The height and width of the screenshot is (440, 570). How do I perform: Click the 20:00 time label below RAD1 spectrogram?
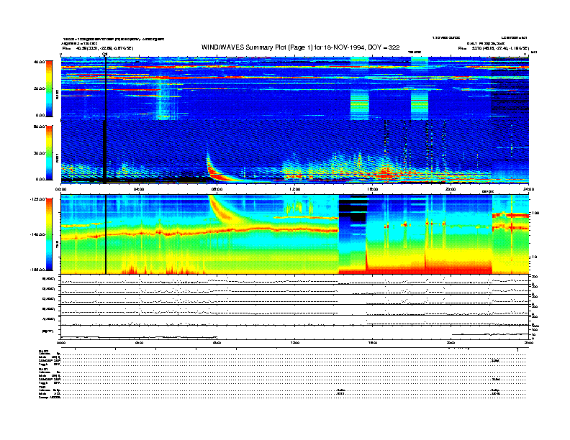[x=451, y=189]
